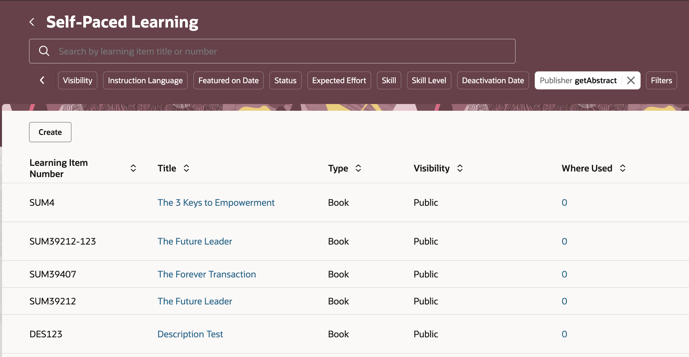The height and width of the screenshot is (357, 689).
Task: Open the Skill Level filter
Action: click(x=429, y=80)
